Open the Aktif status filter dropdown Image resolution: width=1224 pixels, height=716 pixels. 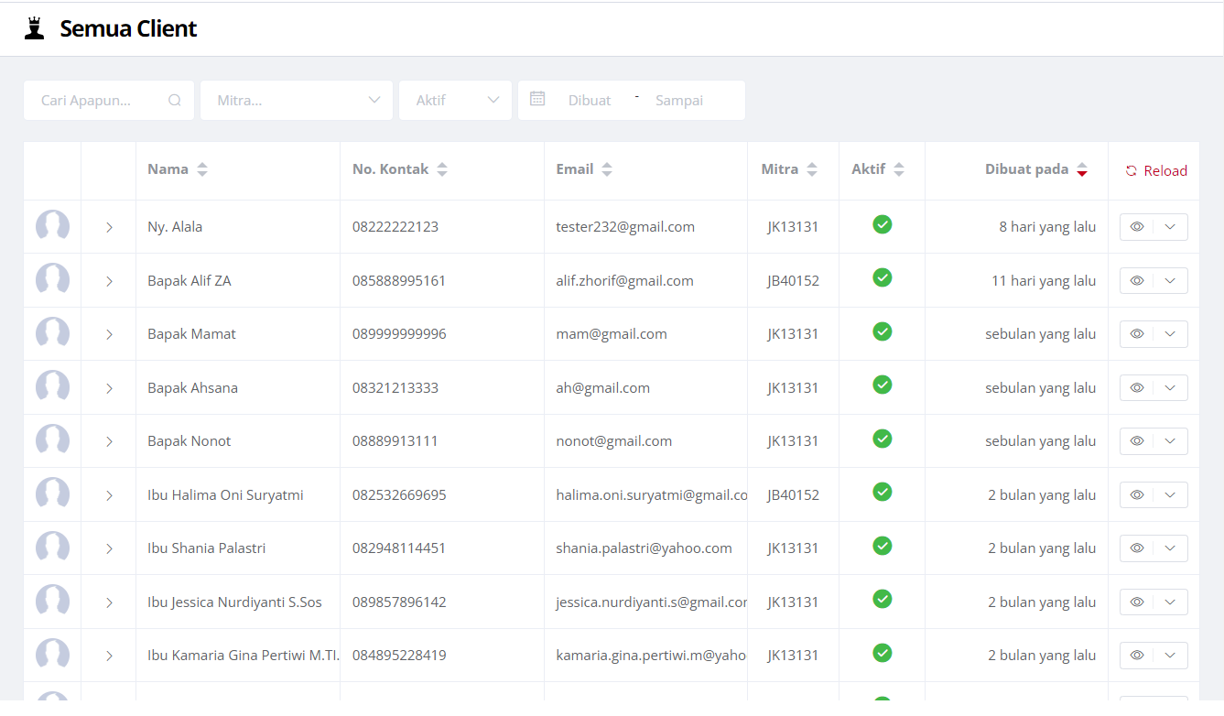click(455, 101)
